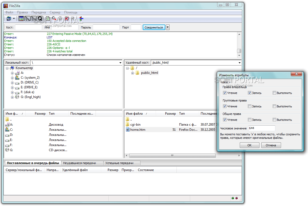Uncheck owner Чтение permission
This screenshot has height=207, width=308.
pyautogui.click(x=225, y=93)
